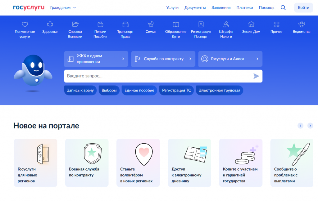Click the Войти login button
The width and height of the screenshot is (318, 201).
[x=304, y=7]
